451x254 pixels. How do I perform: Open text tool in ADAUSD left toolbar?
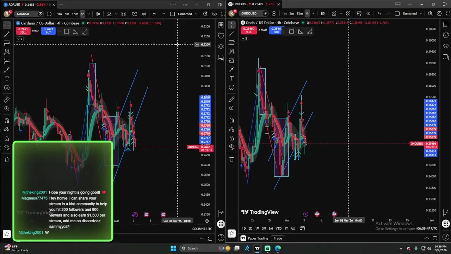pyautogui.click(x=7, y=79)
